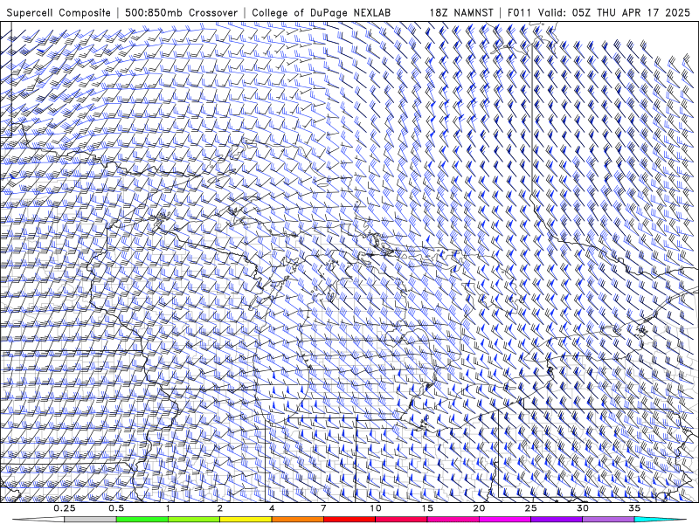Click the 0.5 legend value

[x=116, y=508]
